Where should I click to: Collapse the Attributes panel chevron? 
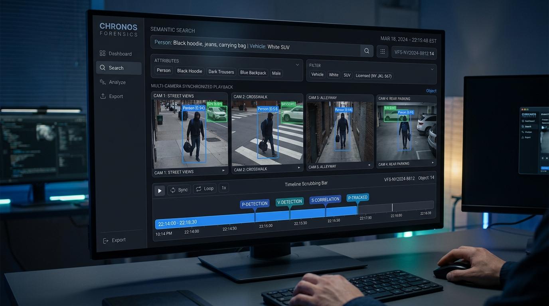(297, 65)
